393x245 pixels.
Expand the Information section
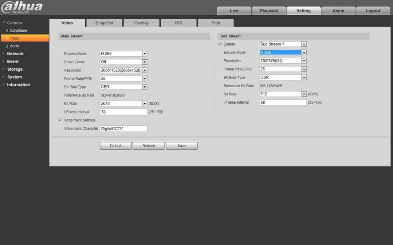click(18, 85)
